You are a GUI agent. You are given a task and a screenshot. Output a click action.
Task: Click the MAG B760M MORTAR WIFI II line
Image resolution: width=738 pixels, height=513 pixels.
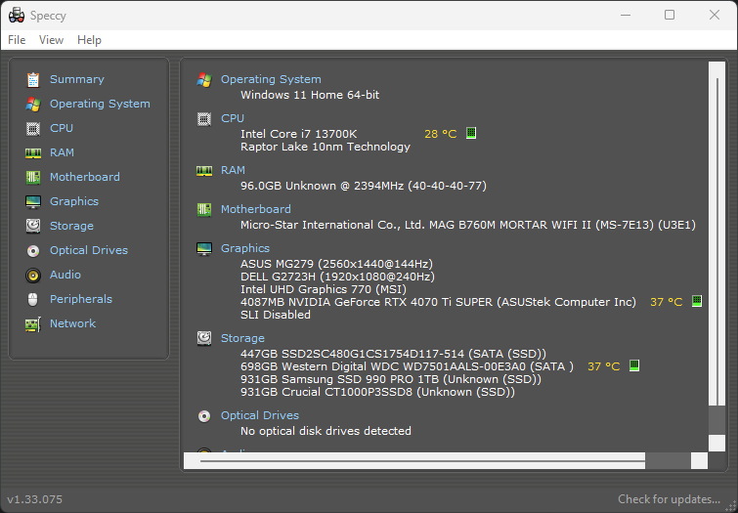pos(468,225)
